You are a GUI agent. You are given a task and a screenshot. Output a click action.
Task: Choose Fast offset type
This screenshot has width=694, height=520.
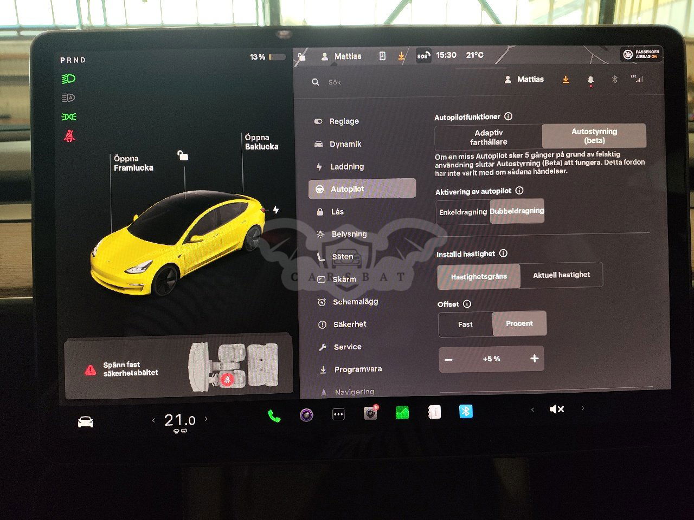tap(465, 324)
